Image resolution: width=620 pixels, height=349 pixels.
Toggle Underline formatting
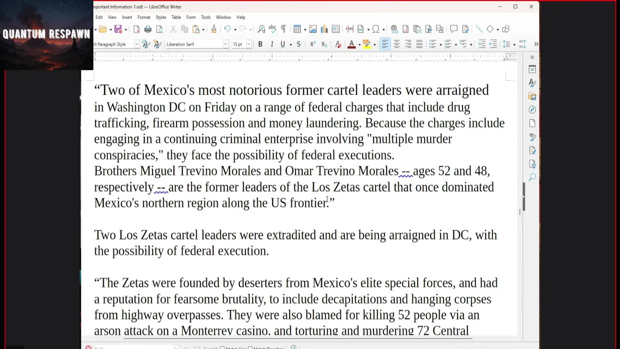tap(282, 44)
